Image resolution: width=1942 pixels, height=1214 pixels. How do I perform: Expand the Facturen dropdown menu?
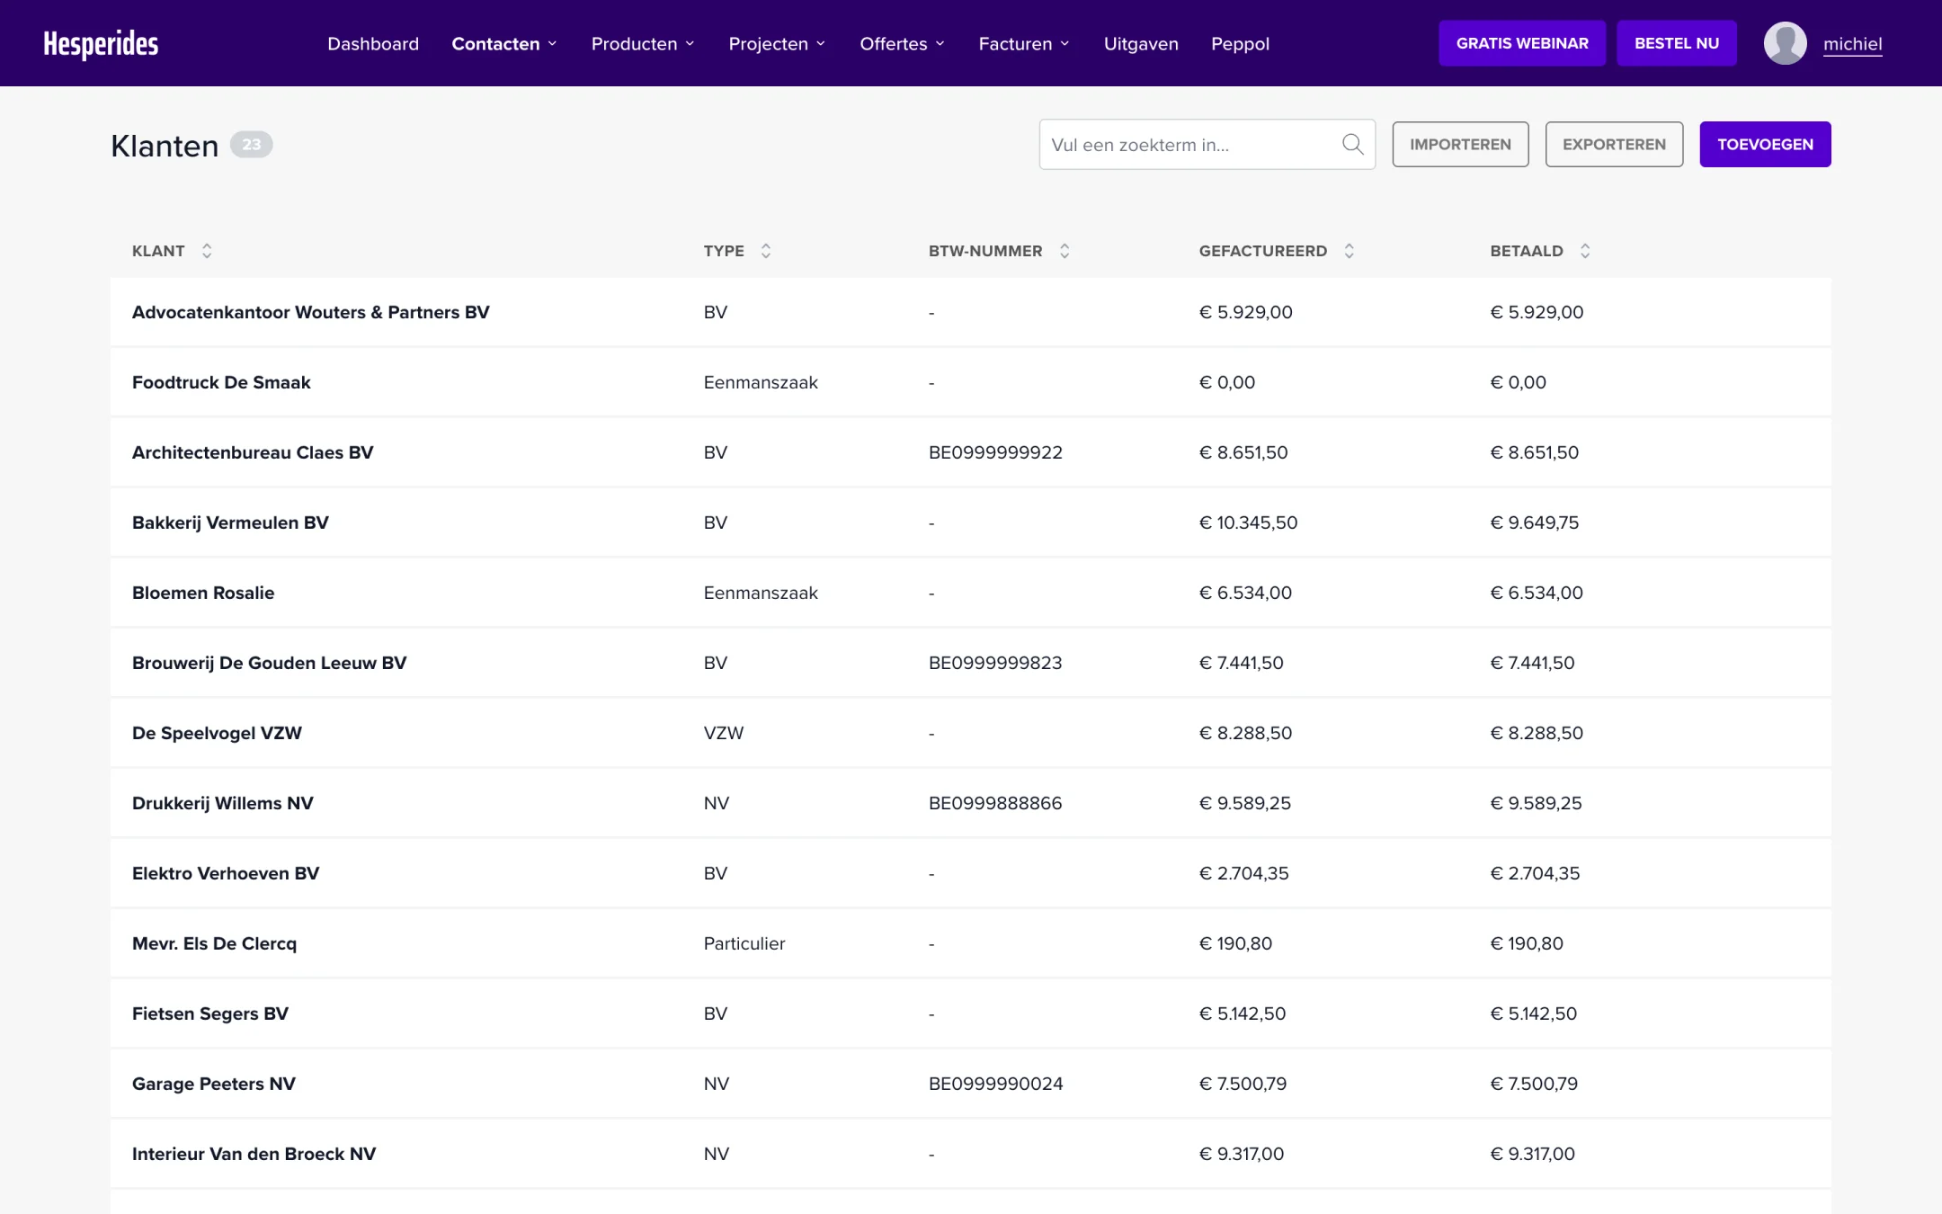[x=1024, y=43]
